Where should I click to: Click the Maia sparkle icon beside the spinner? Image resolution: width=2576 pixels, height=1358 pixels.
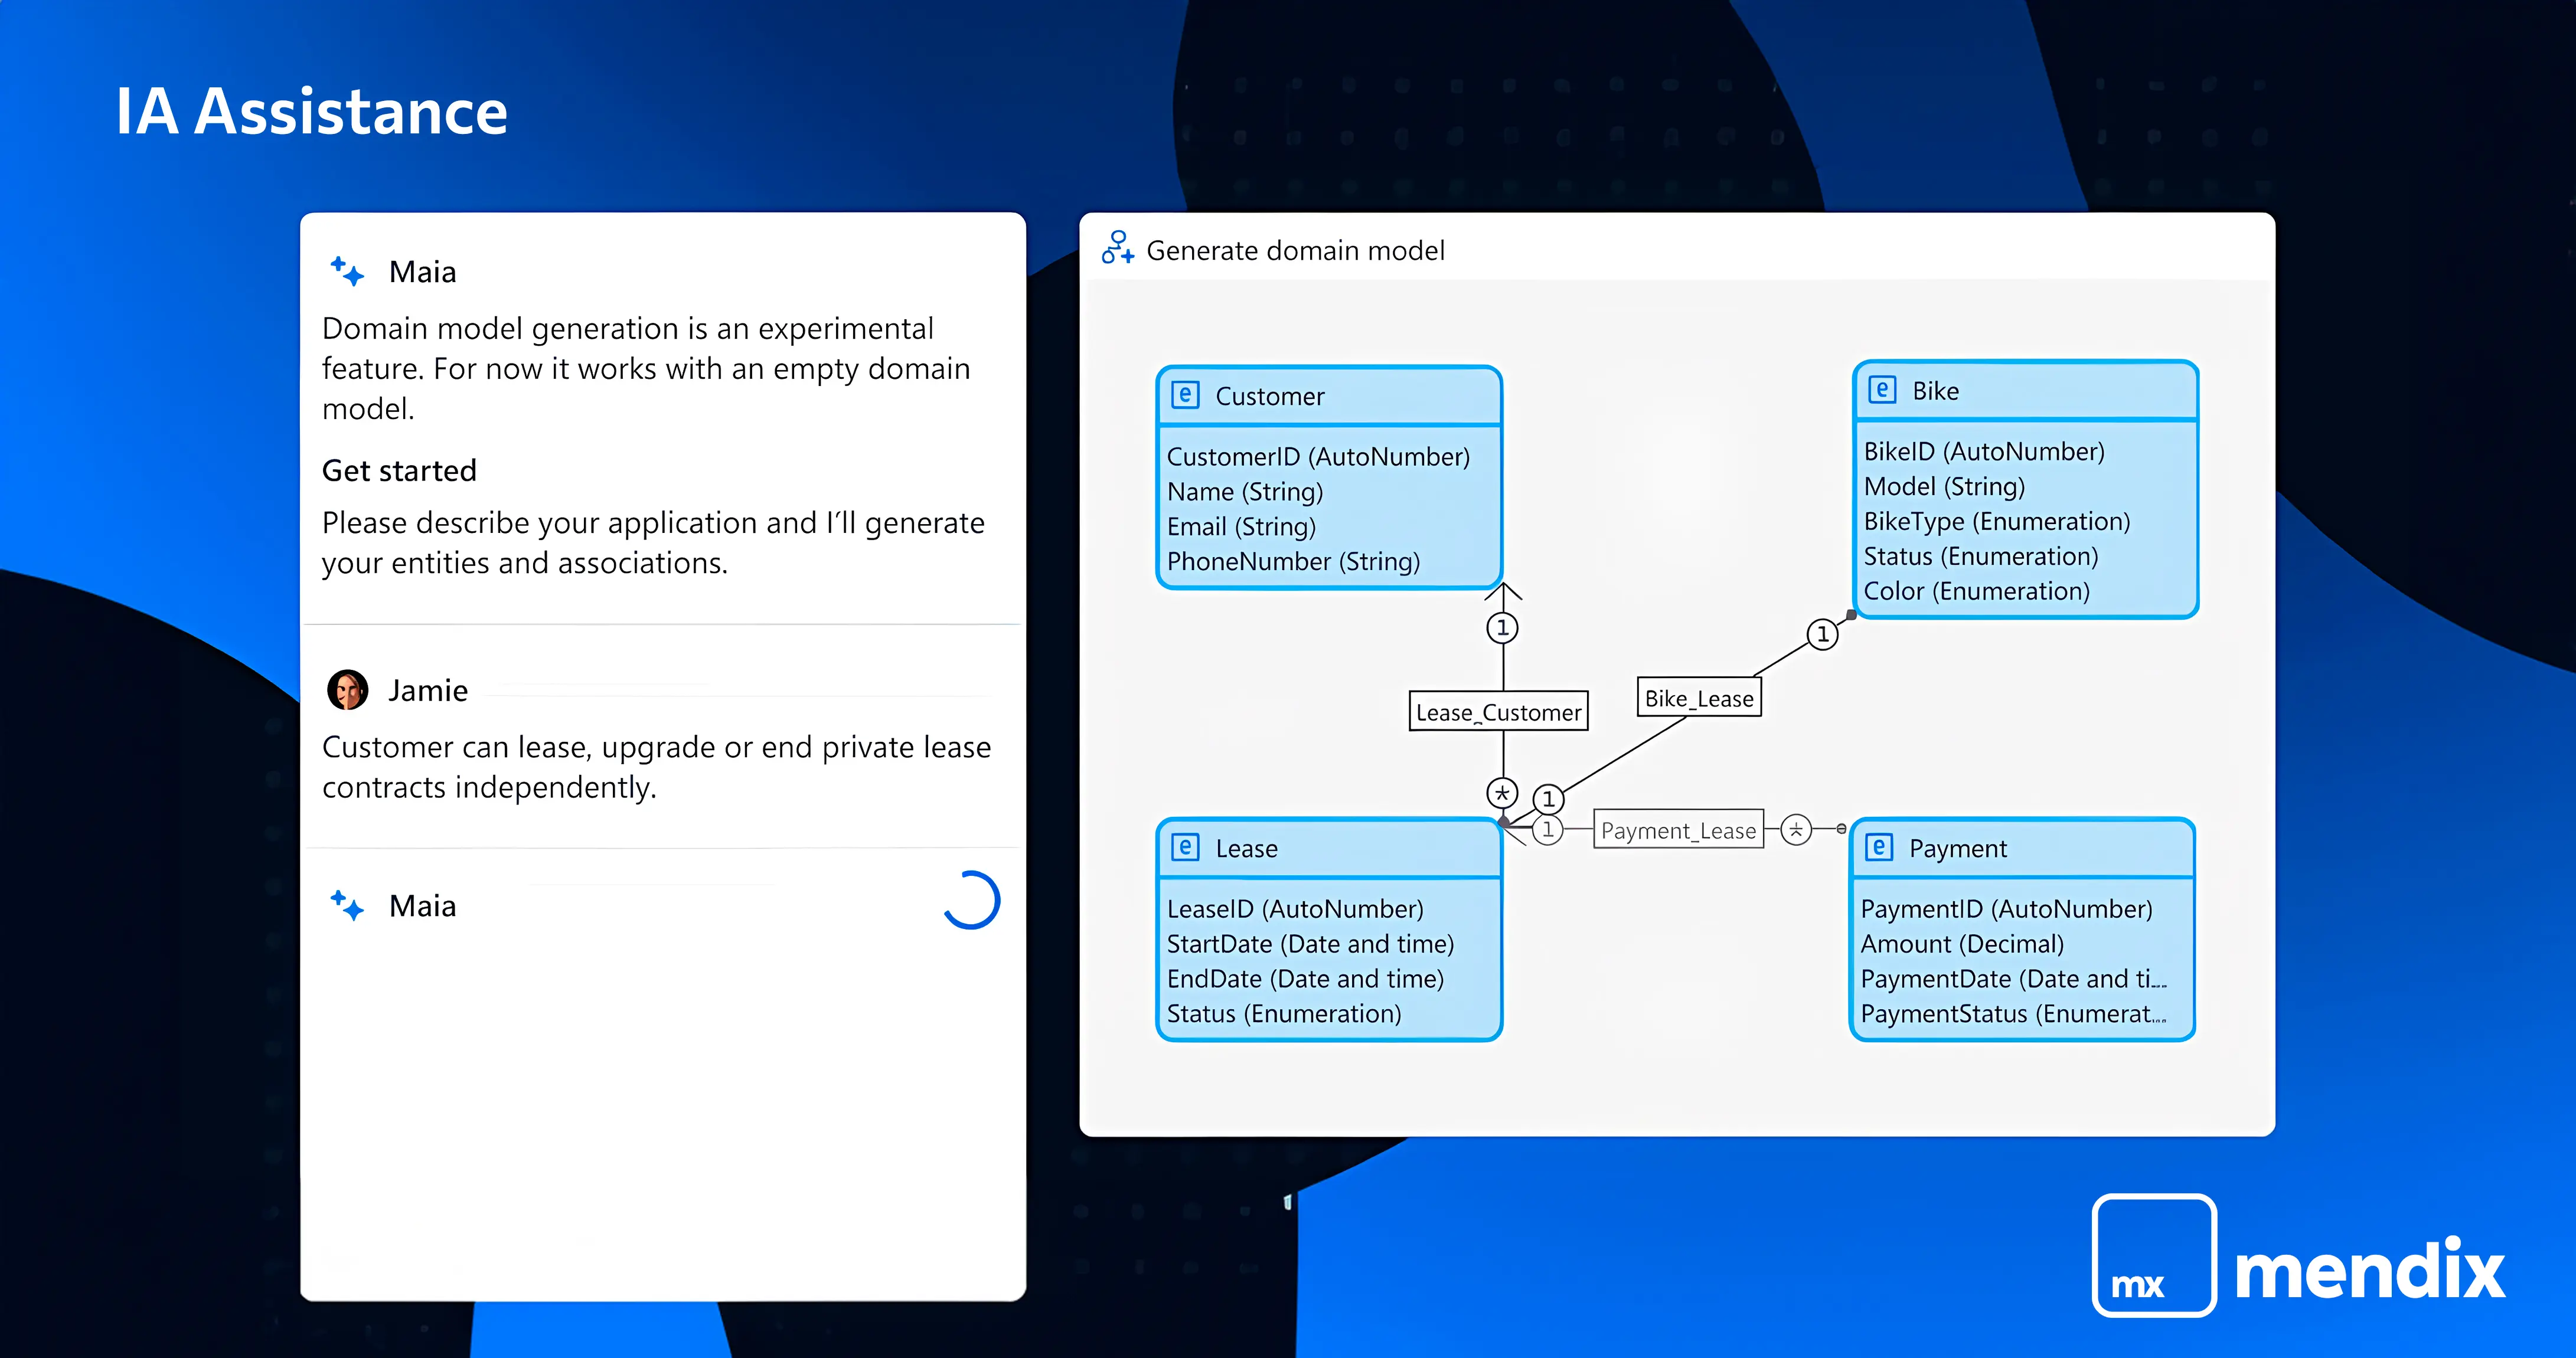(347, 905)
